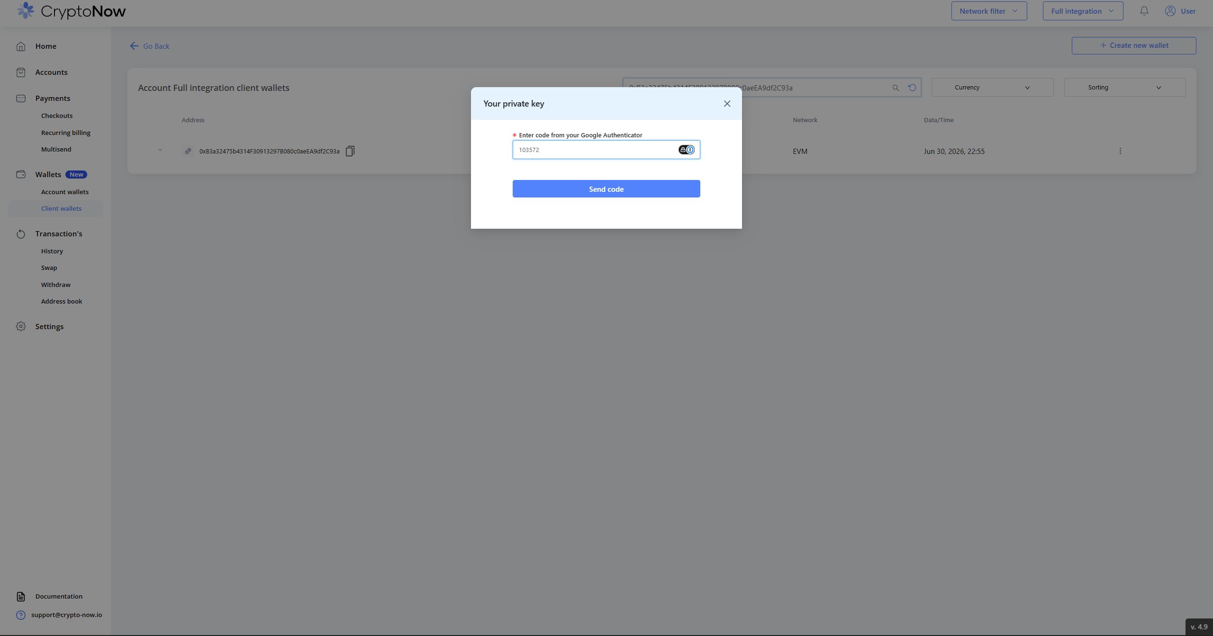Open Documentation link
The height and width of the screenshot is (636, 1213).
59,596
